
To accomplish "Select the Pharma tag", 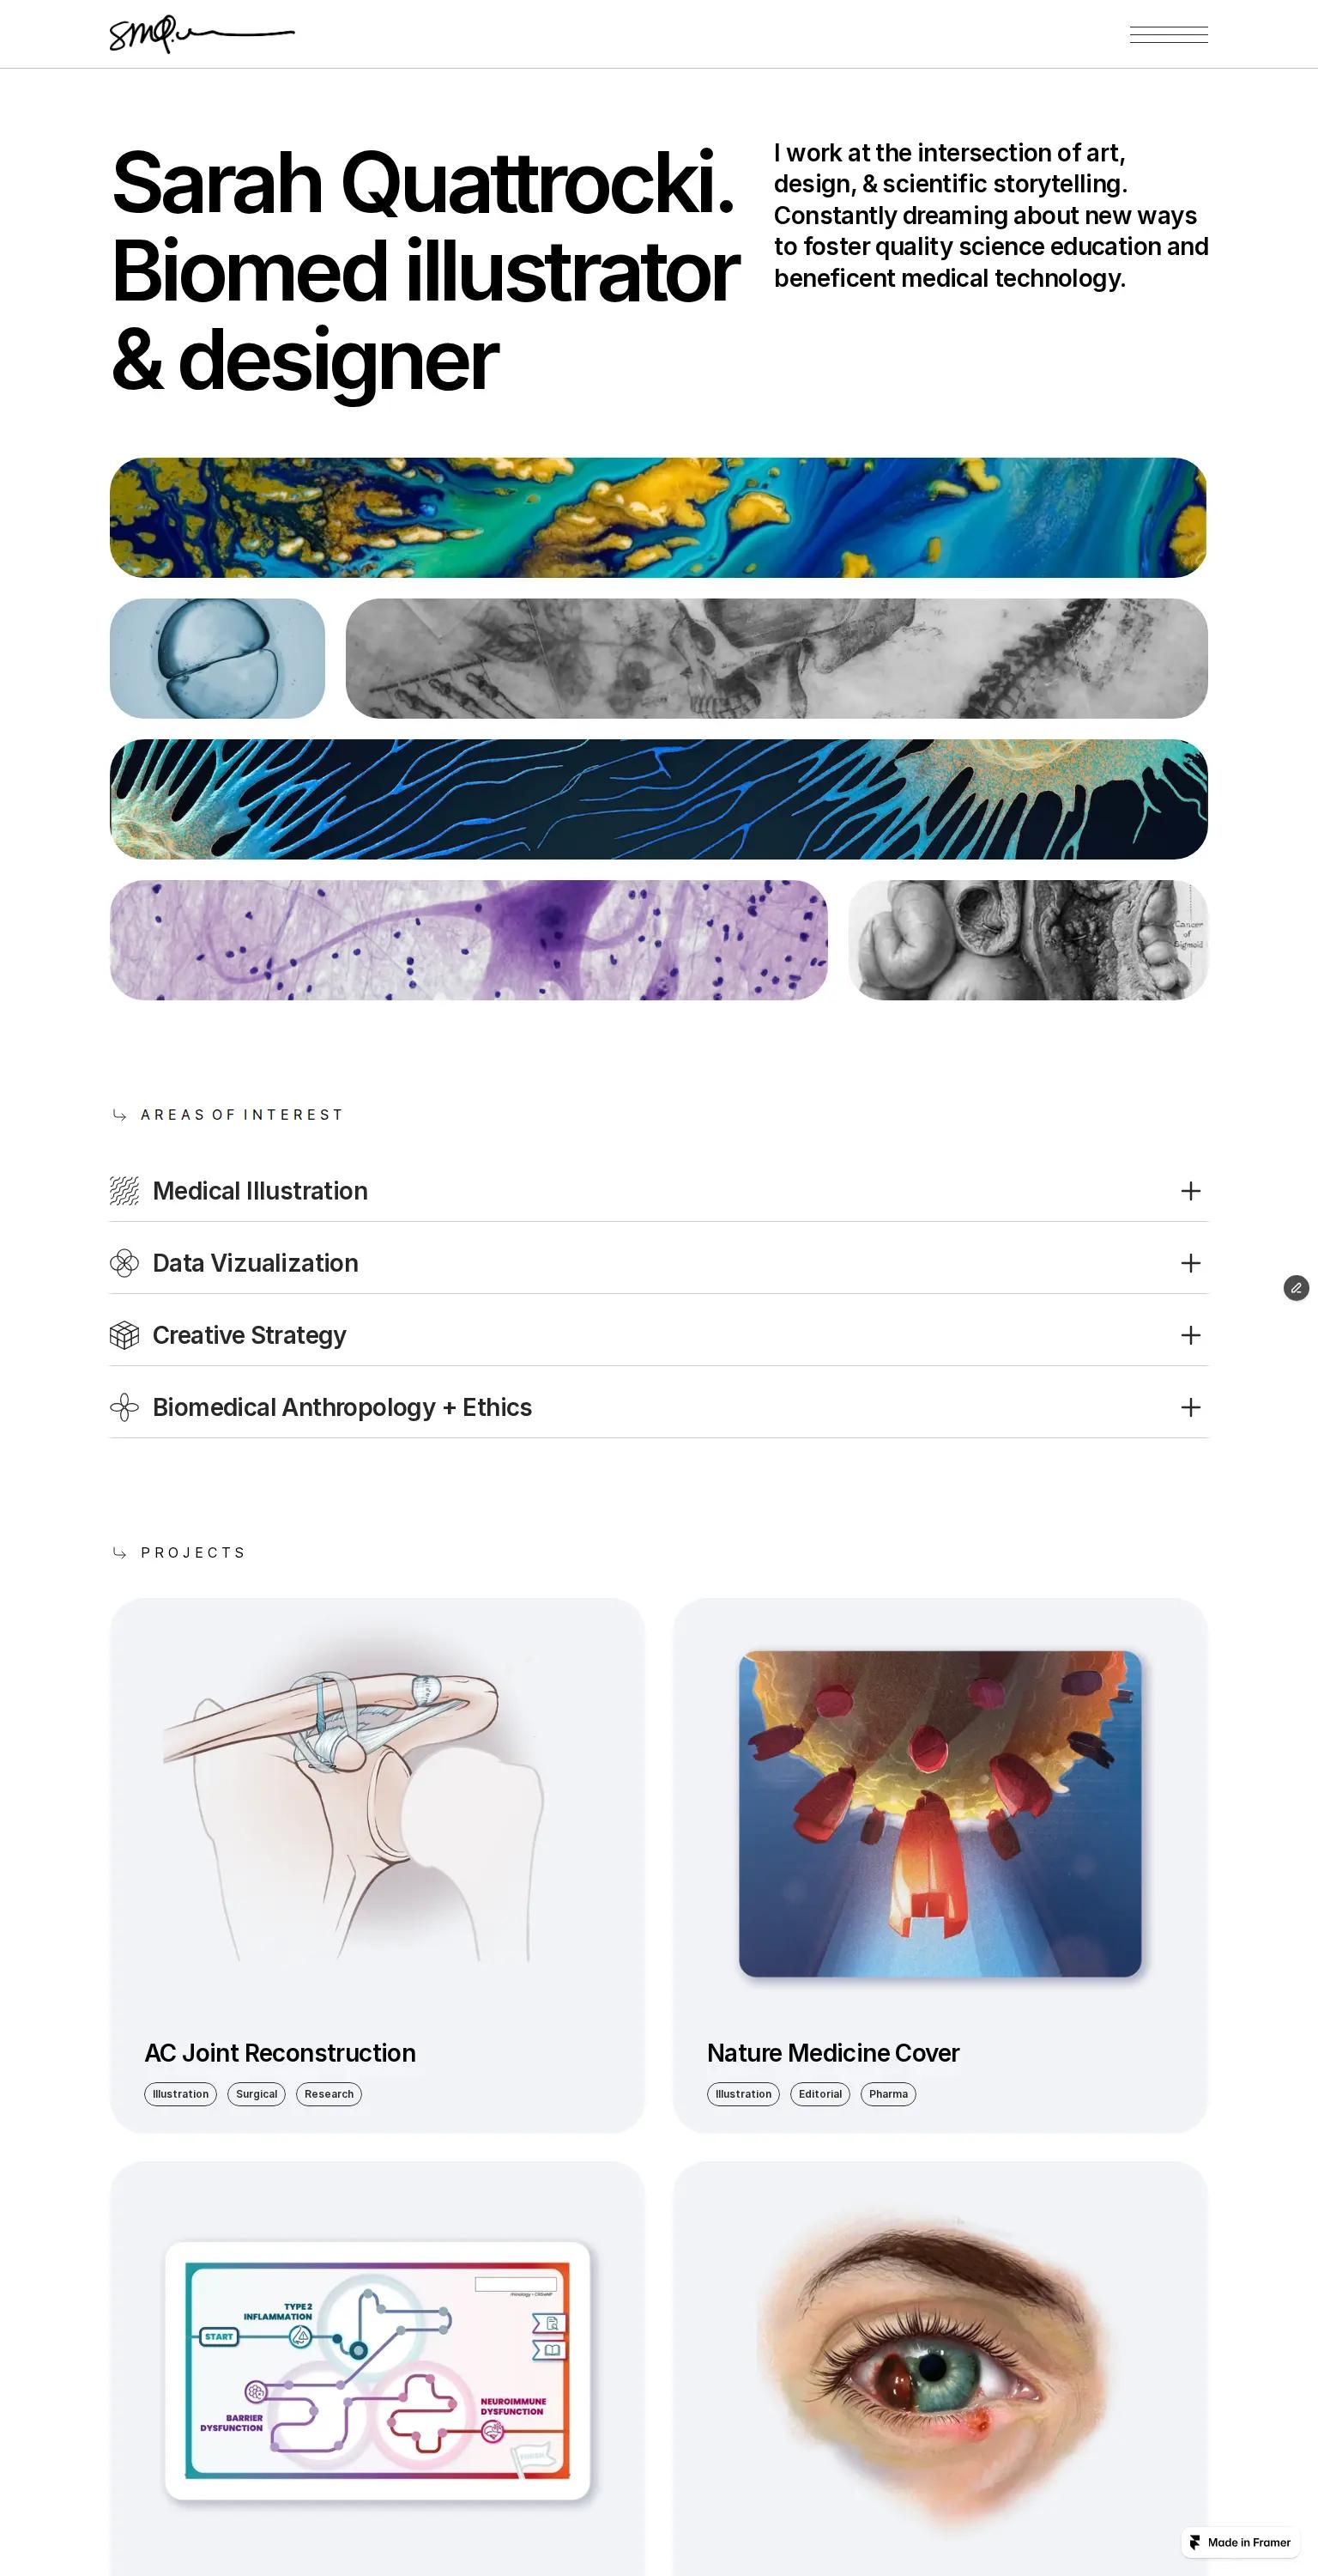I will (888, 2094).
